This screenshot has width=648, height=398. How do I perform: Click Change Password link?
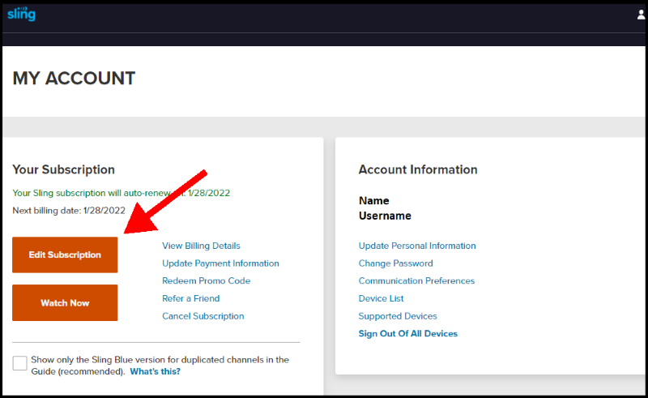(395, 263)
